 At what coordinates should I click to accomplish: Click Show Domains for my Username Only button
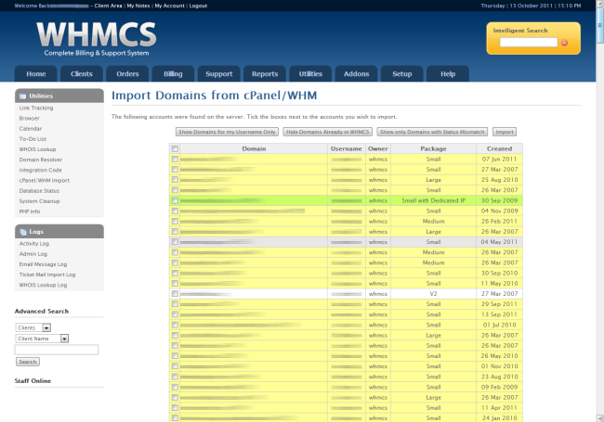tap(227, 132)
